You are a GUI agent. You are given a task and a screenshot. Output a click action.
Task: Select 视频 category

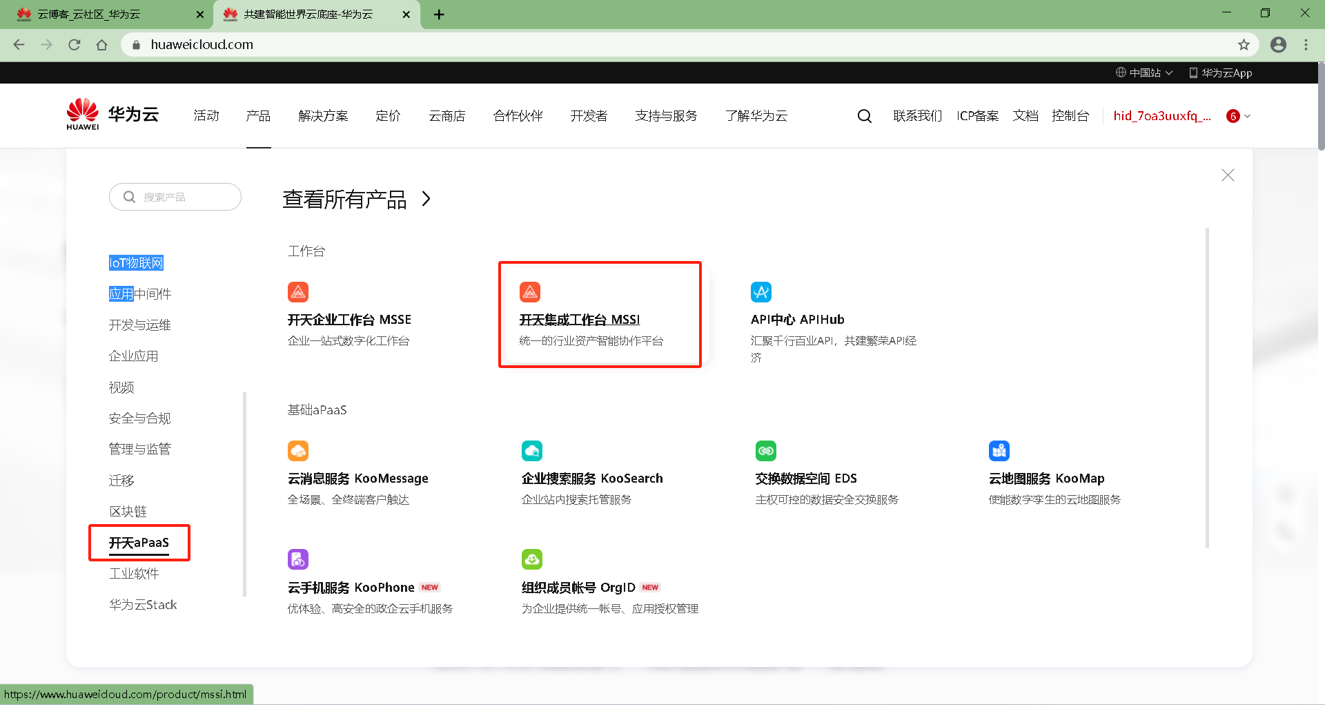[121, 387]
